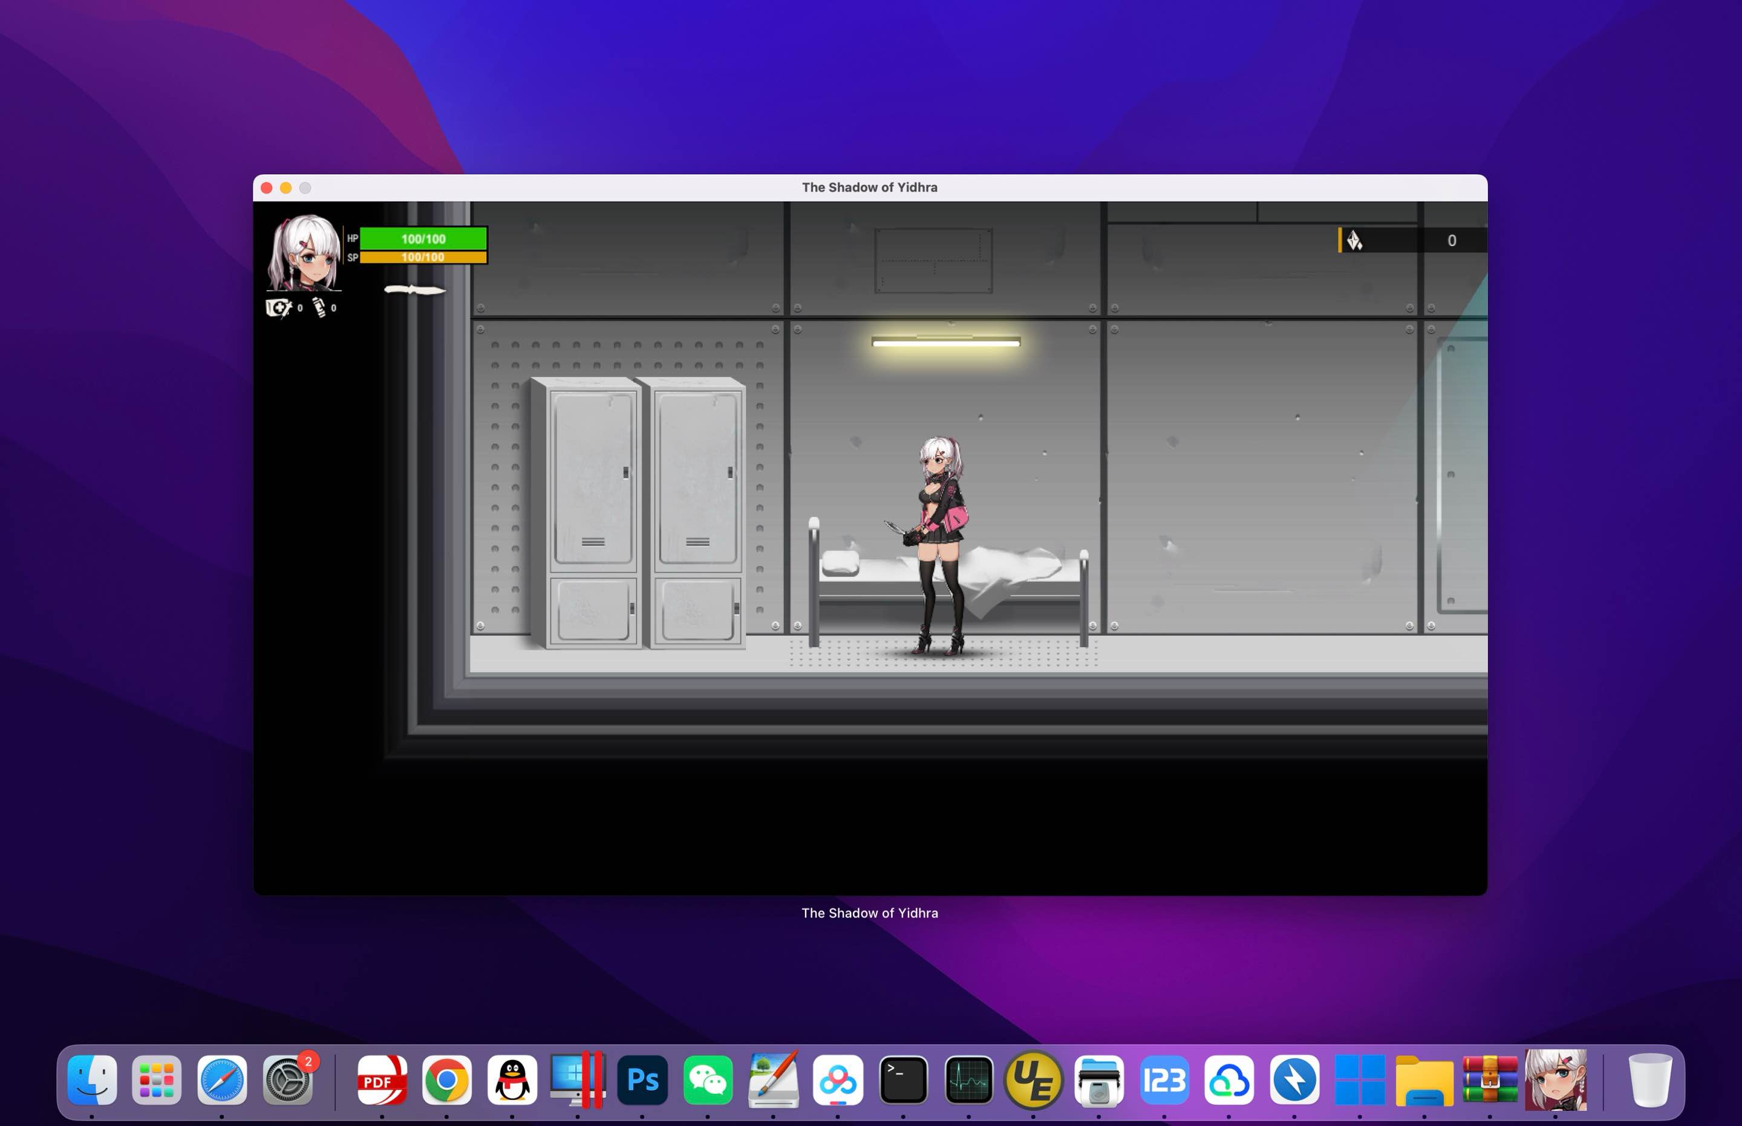Viewport: 1742px width, 1126px height.
Task: Click the anime girl game icon in dock
Action: 1556,1079
